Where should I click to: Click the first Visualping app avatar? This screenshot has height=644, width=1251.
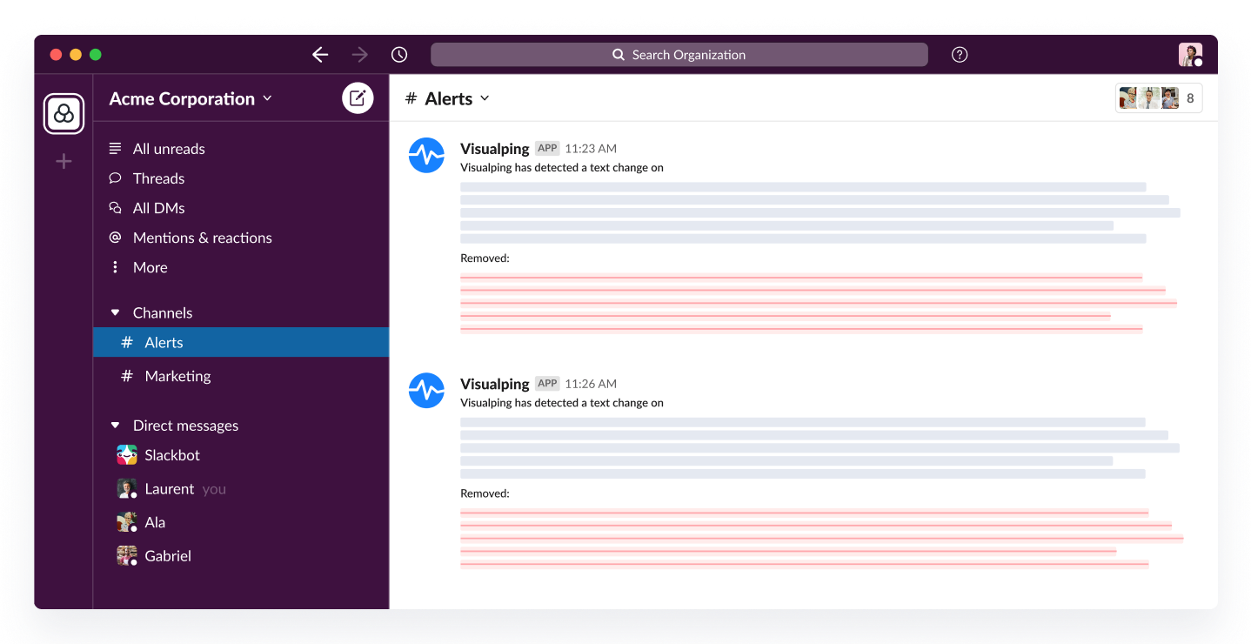[x=426, y=156]
